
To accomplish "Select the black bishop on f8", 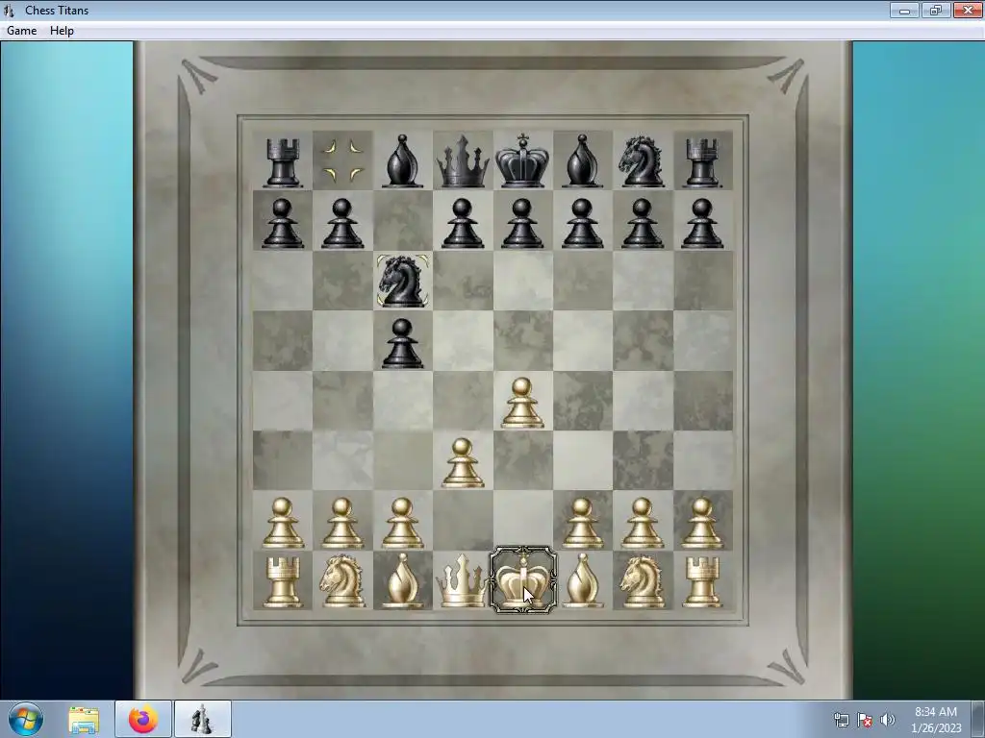I will [x=582, y=161].
